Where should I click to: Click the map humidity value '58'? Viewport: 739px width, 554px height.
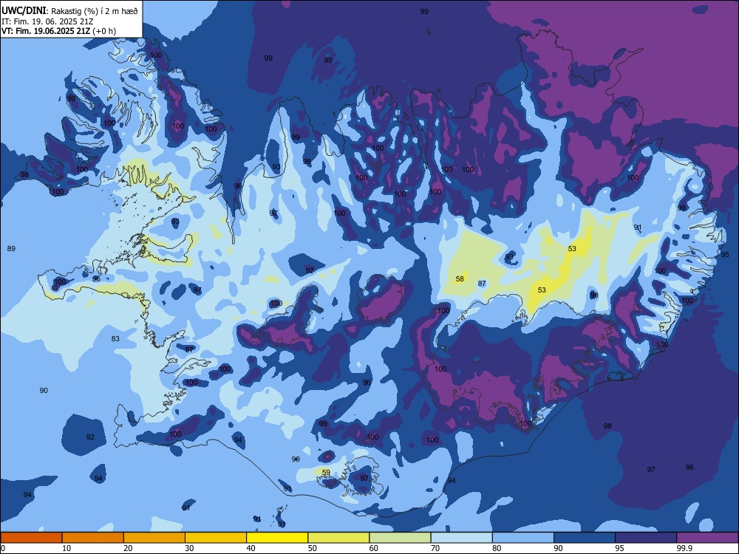click(460, 279)
